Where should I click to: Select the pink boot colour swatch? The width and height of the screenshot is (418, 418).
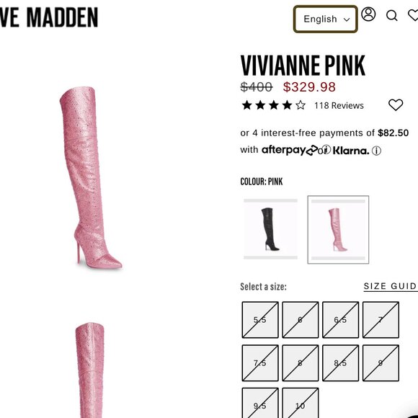pyautogui.click(x=338, y=229)
